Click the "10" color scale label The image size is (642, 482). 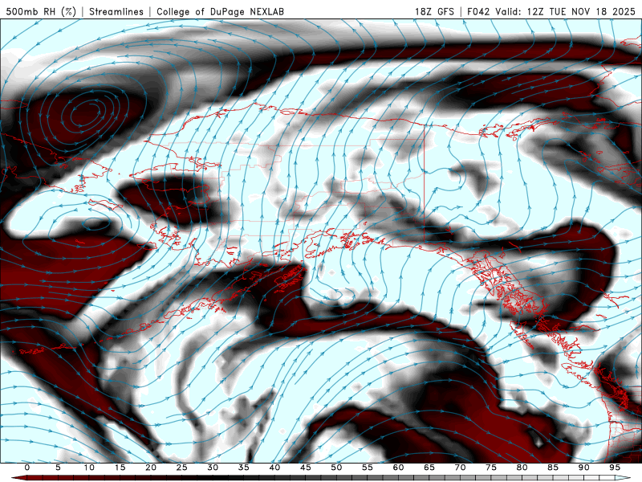[x=89, y=468]
